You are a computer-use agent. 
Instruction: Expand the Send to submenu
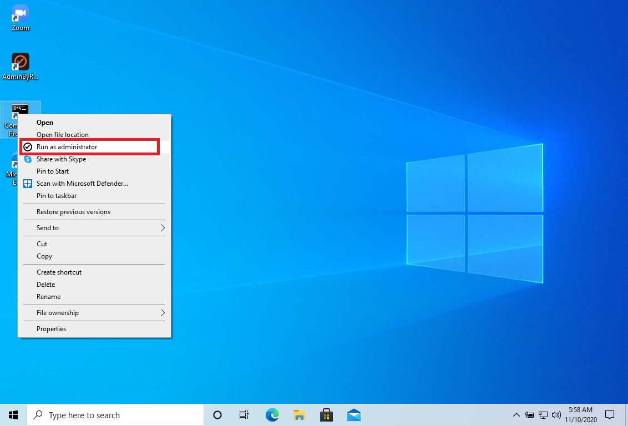(94, 228)
